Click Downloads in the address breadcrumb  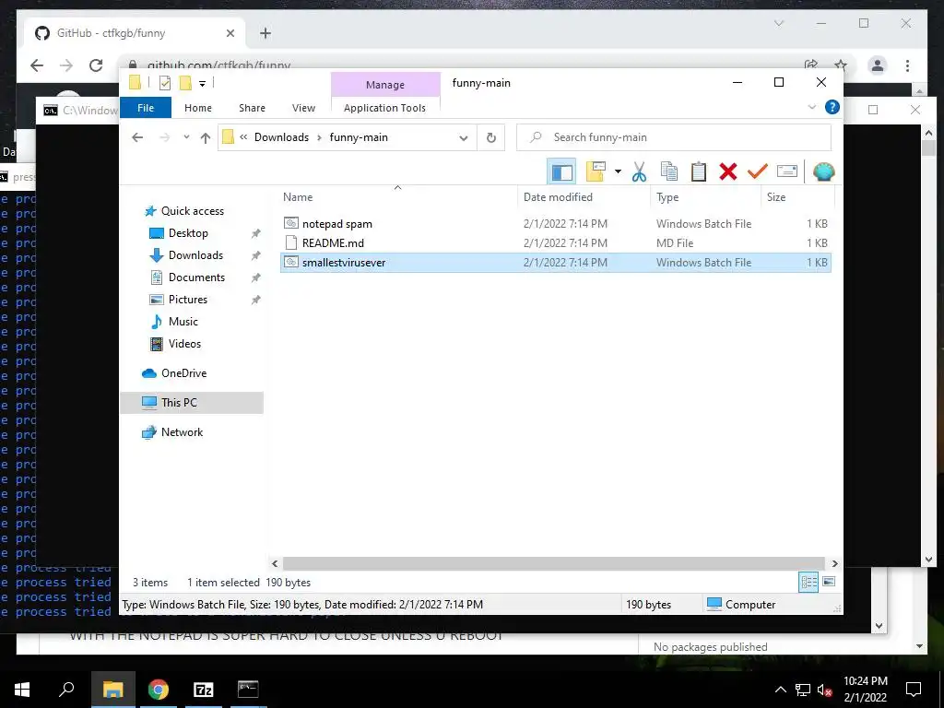click(281, 137)
